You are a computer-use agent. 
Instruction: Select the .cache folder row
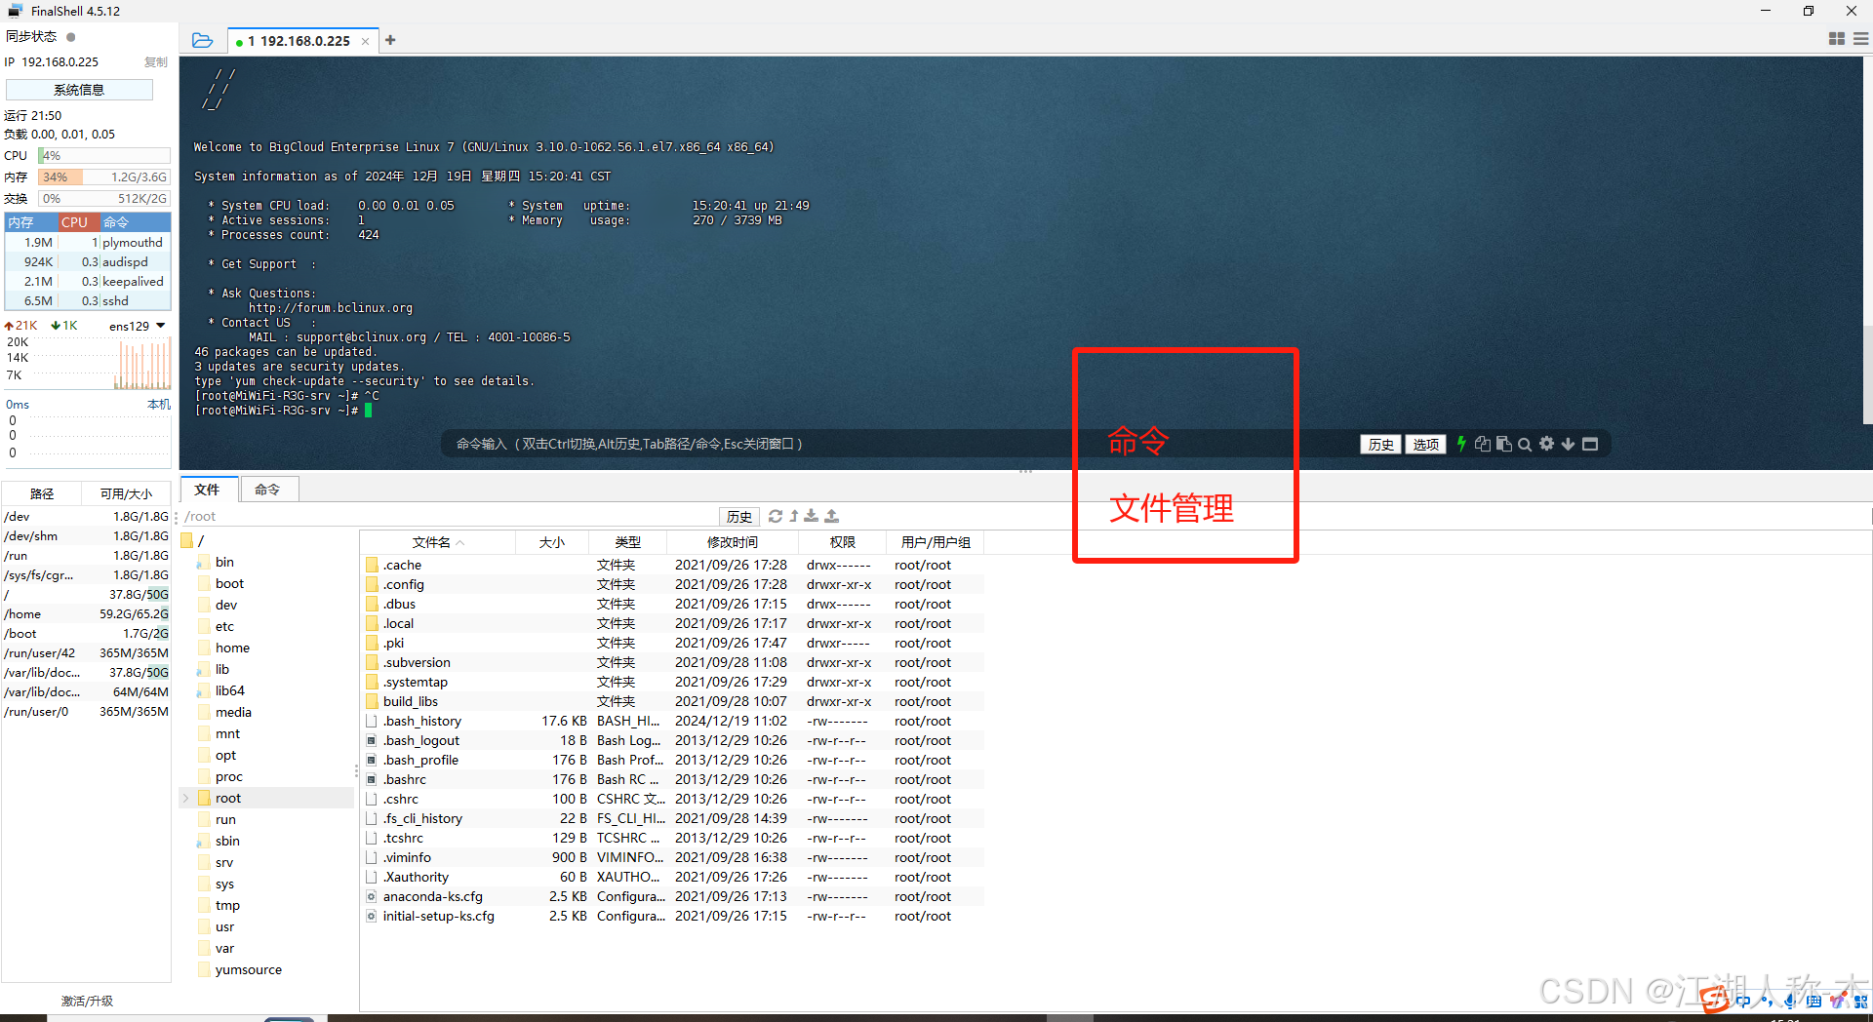click(672, 565)
